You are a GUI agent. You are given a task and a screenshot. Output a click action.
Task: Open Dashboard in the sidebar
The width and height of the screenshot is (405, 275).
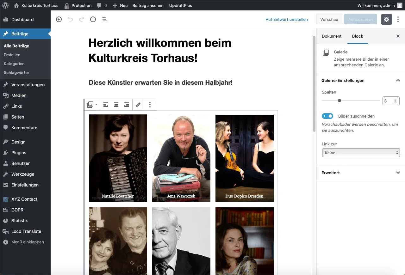pos(25,20)
